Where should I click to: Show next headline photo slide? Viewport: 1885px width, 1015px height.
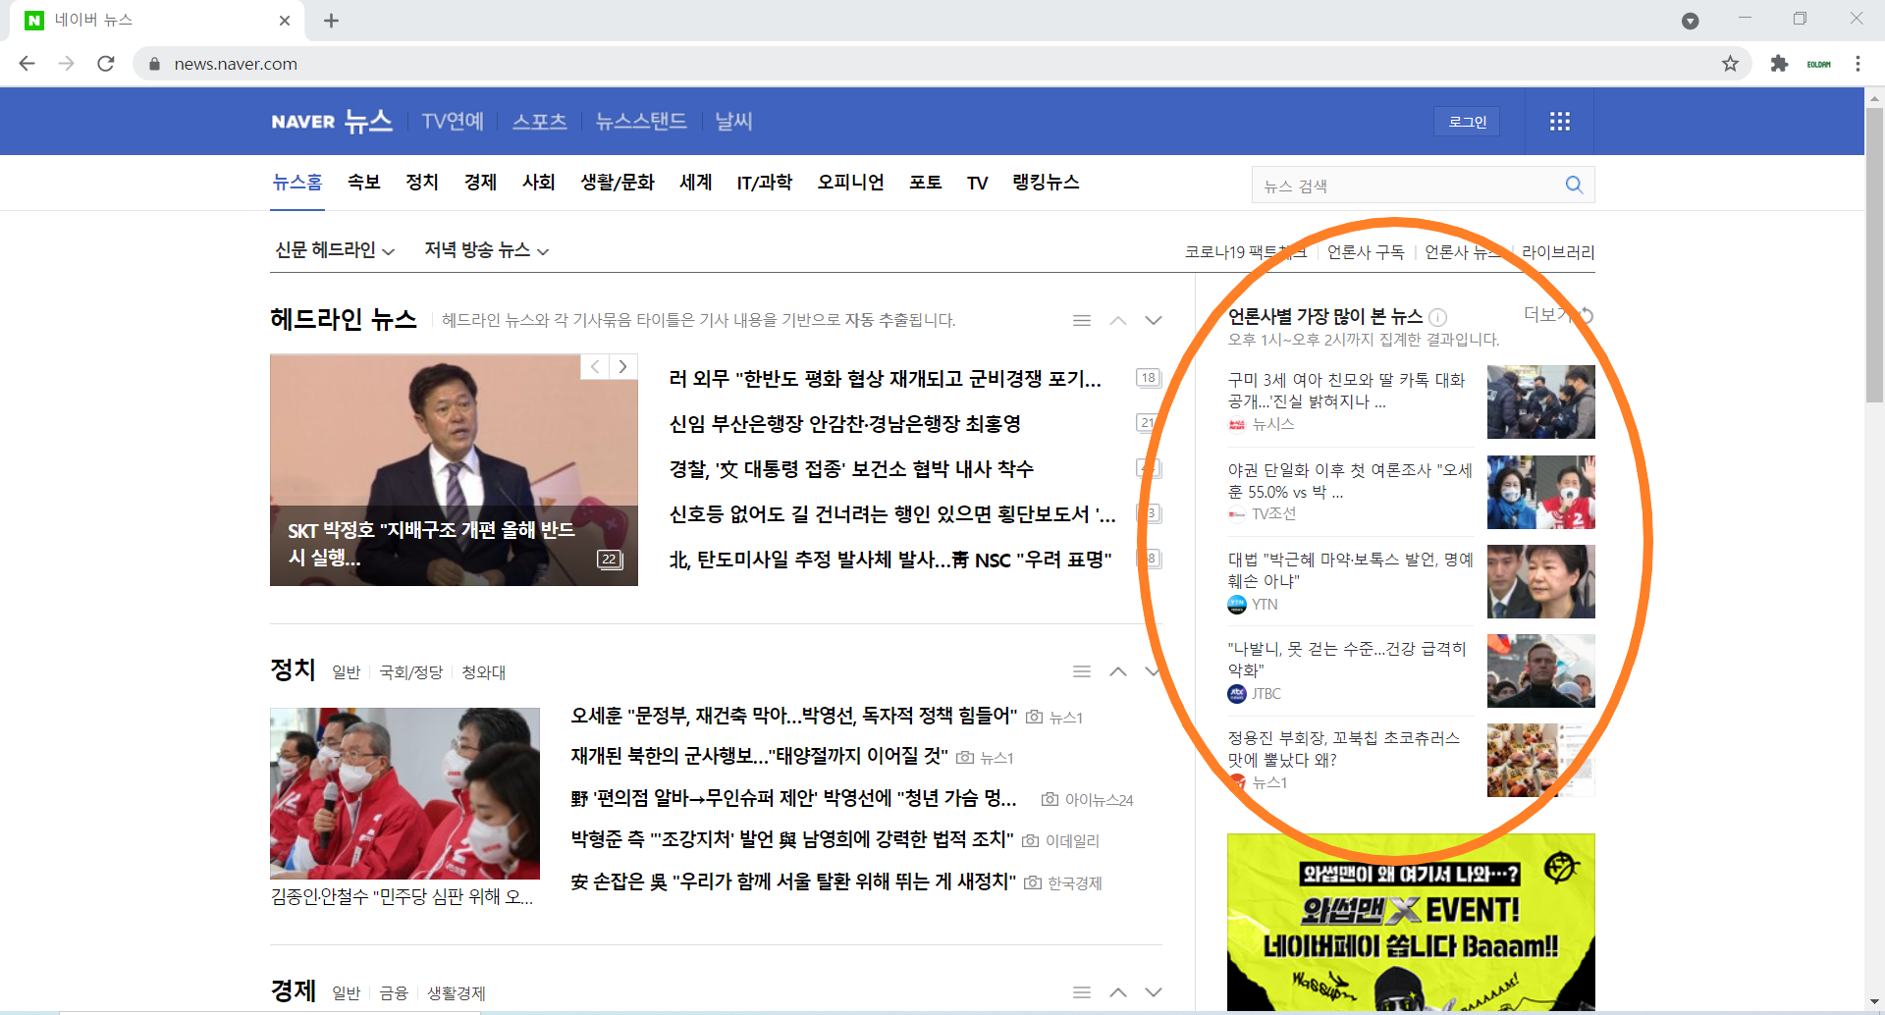pyautogui.click(x=623, y=366)
